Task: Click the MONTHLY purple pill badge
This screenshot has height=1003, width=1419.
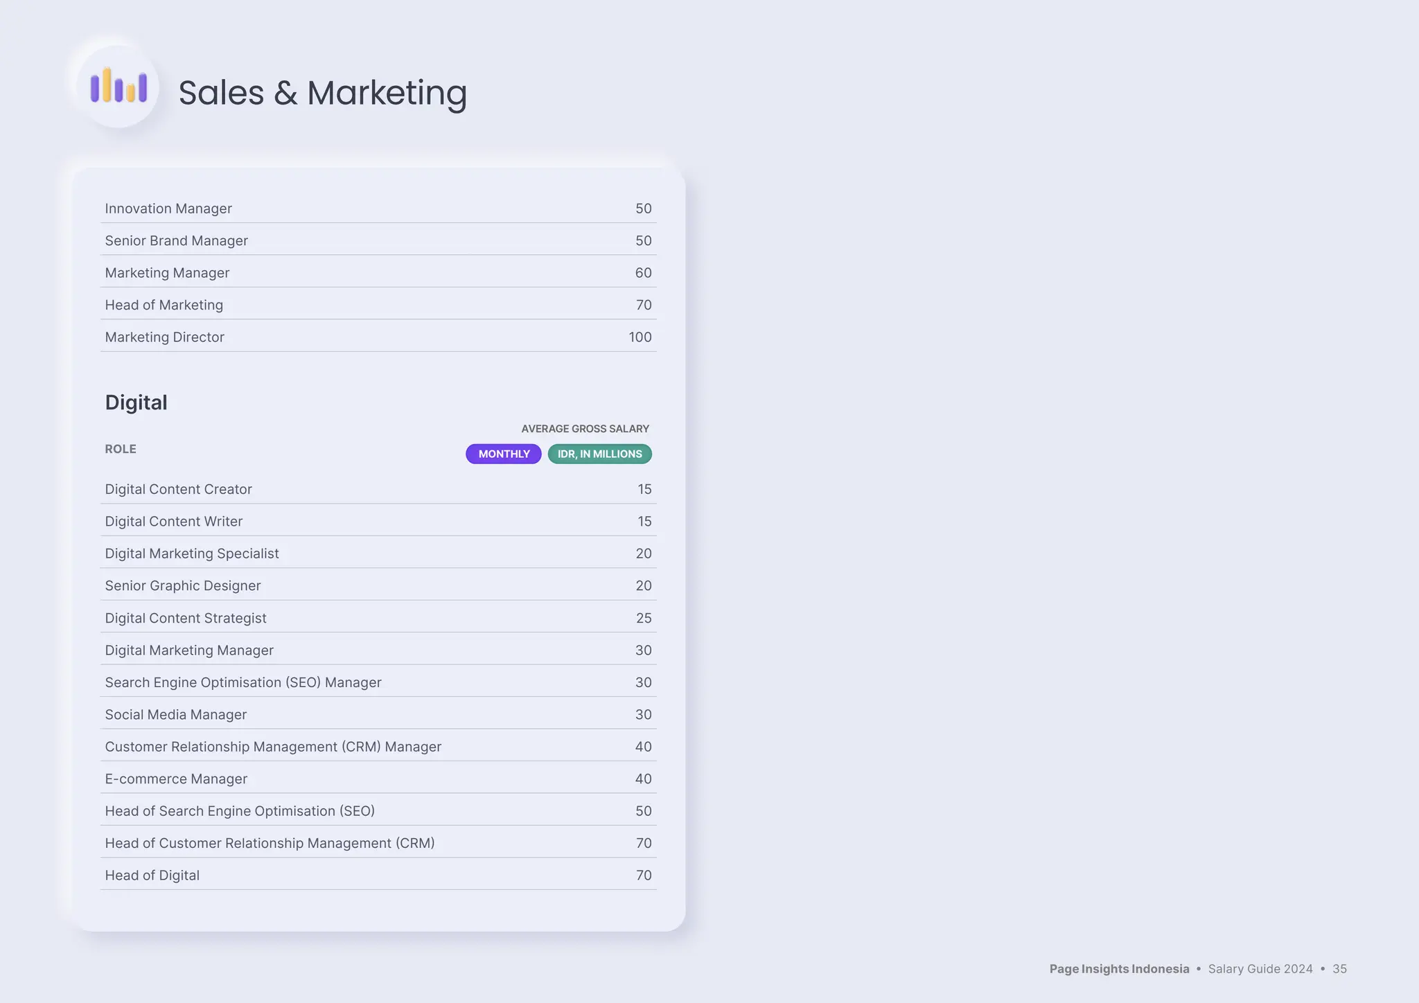Action: [504, 454]
